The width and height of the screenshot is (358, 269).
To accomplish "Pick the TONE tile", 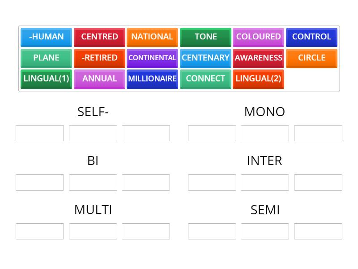I will point(205,37).
